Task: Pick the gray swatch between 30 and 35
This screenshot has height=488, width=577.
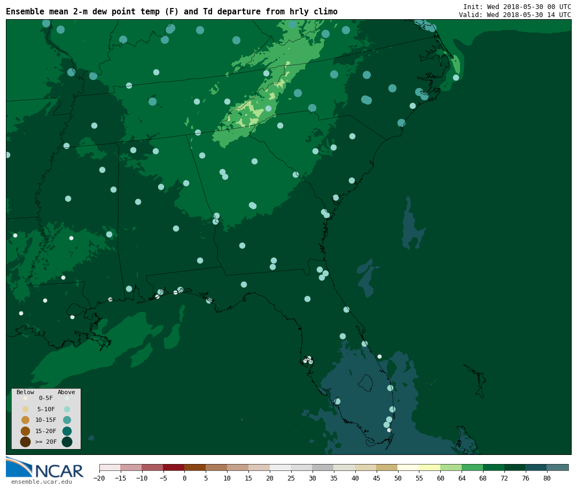Action: click(323, 467)
